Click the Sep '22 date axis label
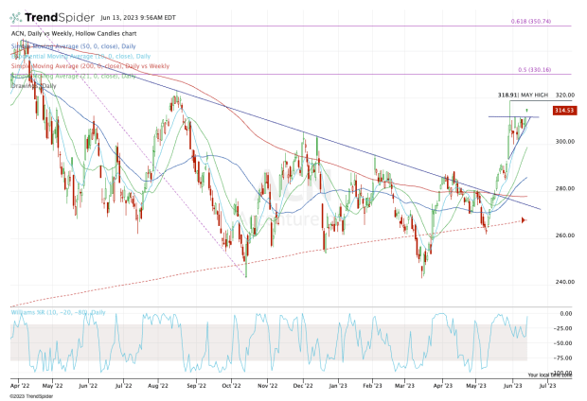The width and height of the screenshot is (587, 401). pos(197,385)
